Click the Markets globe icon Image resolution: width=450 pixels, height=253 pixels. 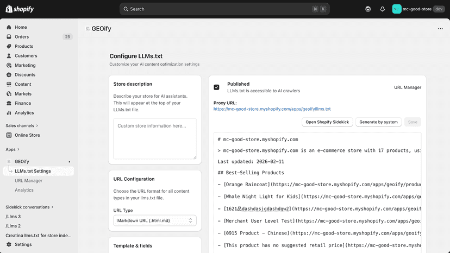click(9, 94)
